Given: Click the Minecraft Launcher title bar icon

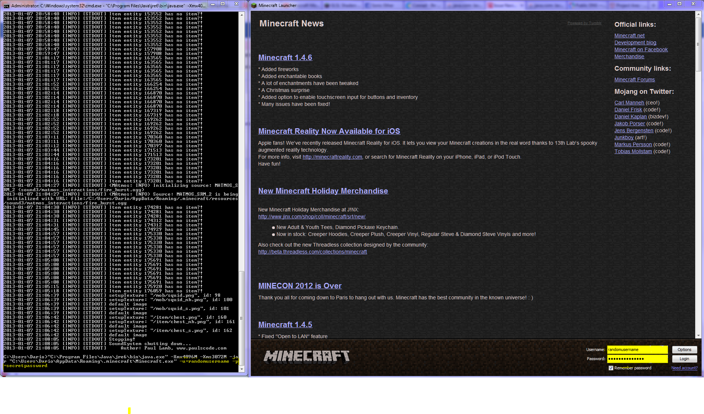Looking at the screenshot, I should pos(254,5).
